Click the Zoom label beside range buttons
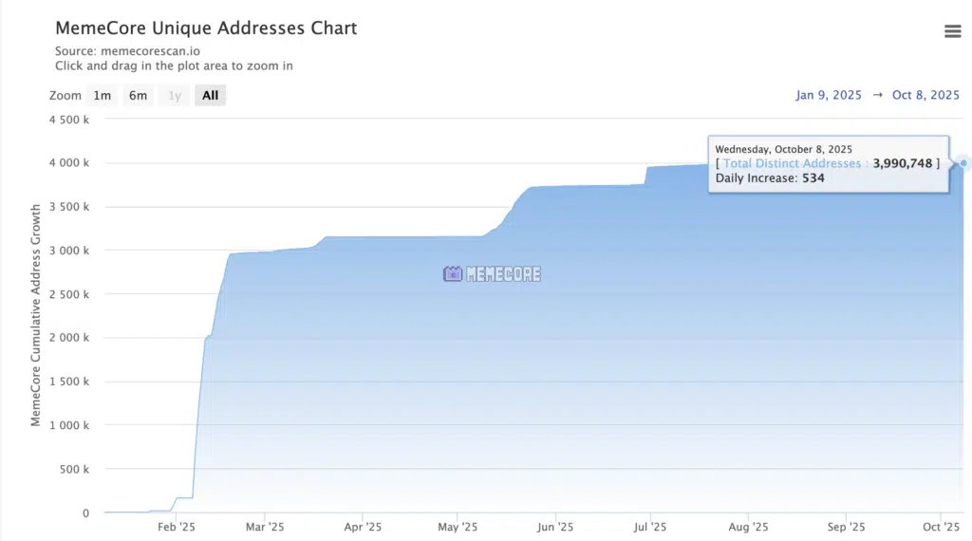 pos(65,95)
